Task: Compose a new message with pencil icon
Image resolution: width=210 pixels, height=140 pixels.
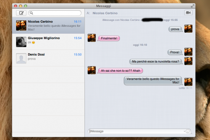Action: click(21, 13)
